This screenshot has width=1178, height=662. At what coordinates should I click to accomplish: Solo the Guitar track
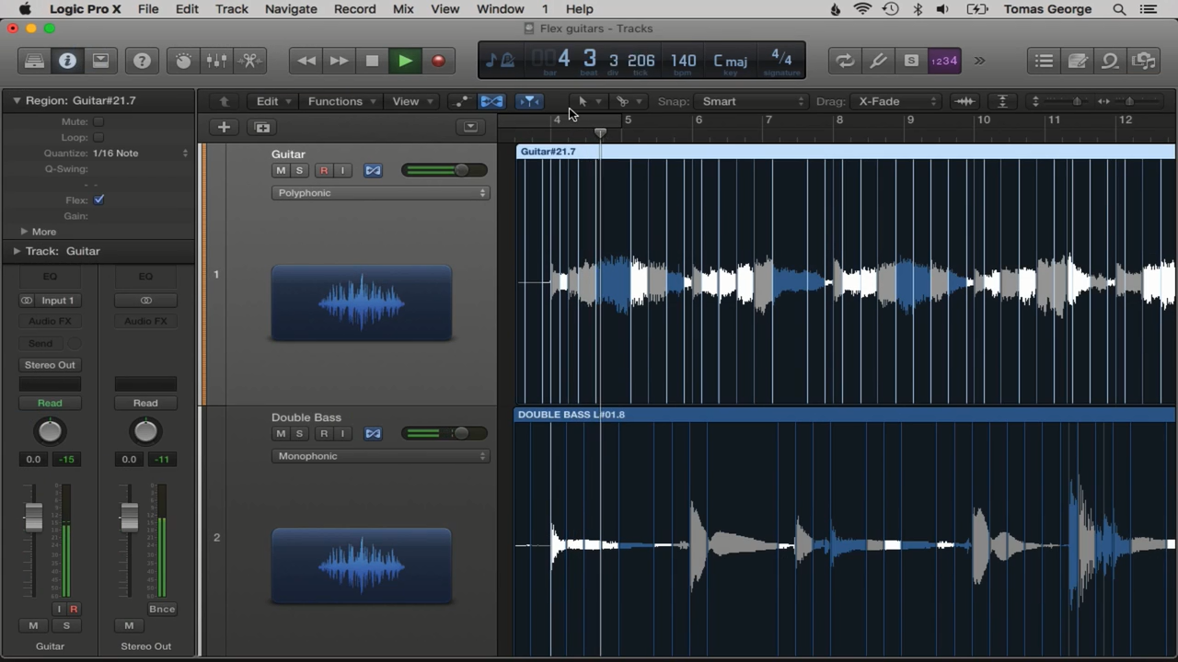299,170
